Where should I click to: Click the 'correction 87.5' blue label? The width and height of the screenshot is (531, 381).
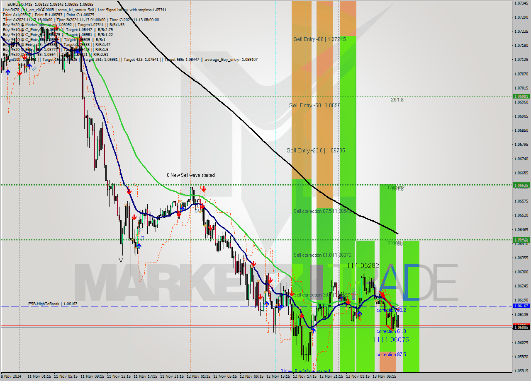click(391, 354)
